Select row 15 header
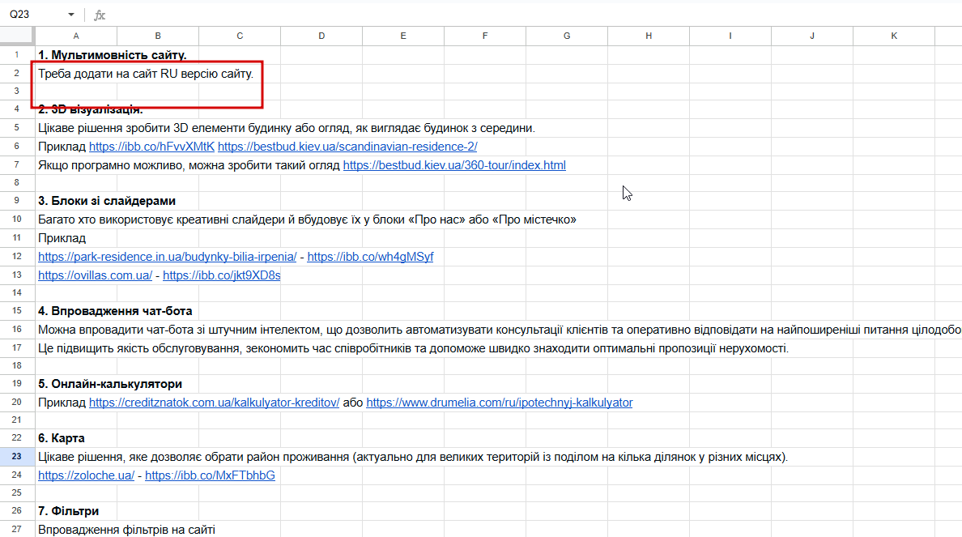Image resolution: width=962 pixels, height=537 pixels. (x=17, y=310)
